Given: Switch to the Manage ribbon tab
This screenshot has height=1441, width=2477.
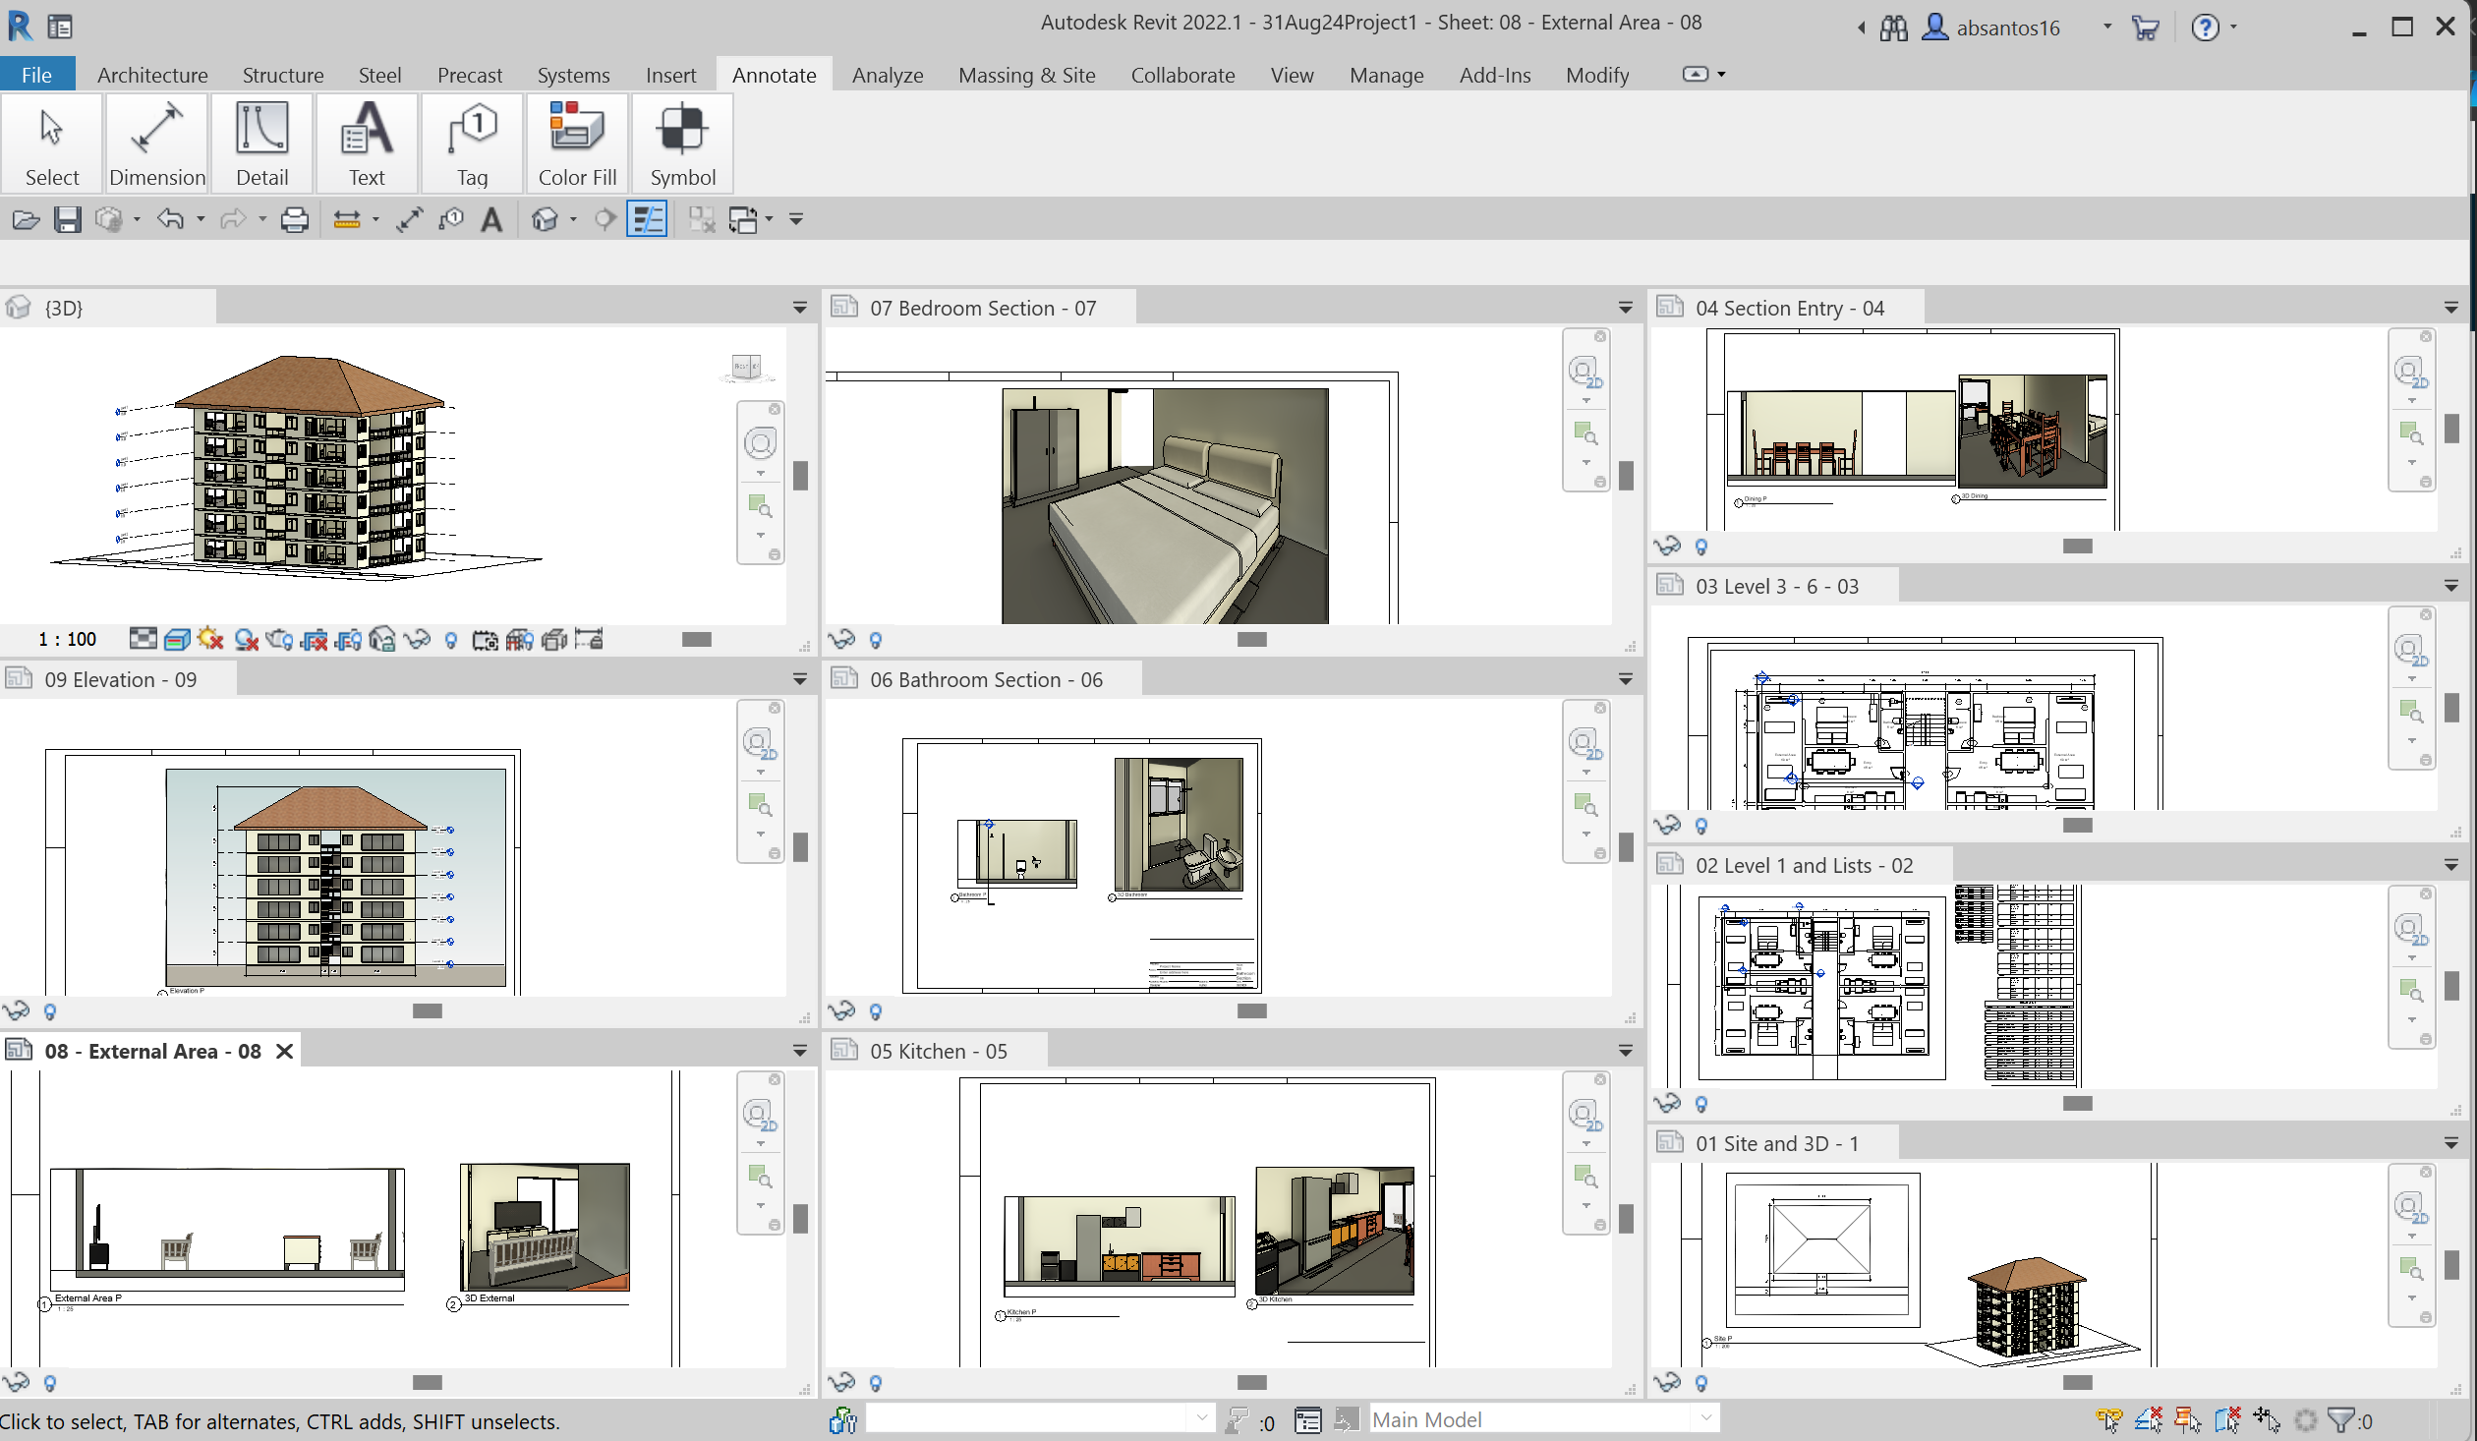Looking at the screenshot, I should pyautogui.click(x=1386, y=75).
